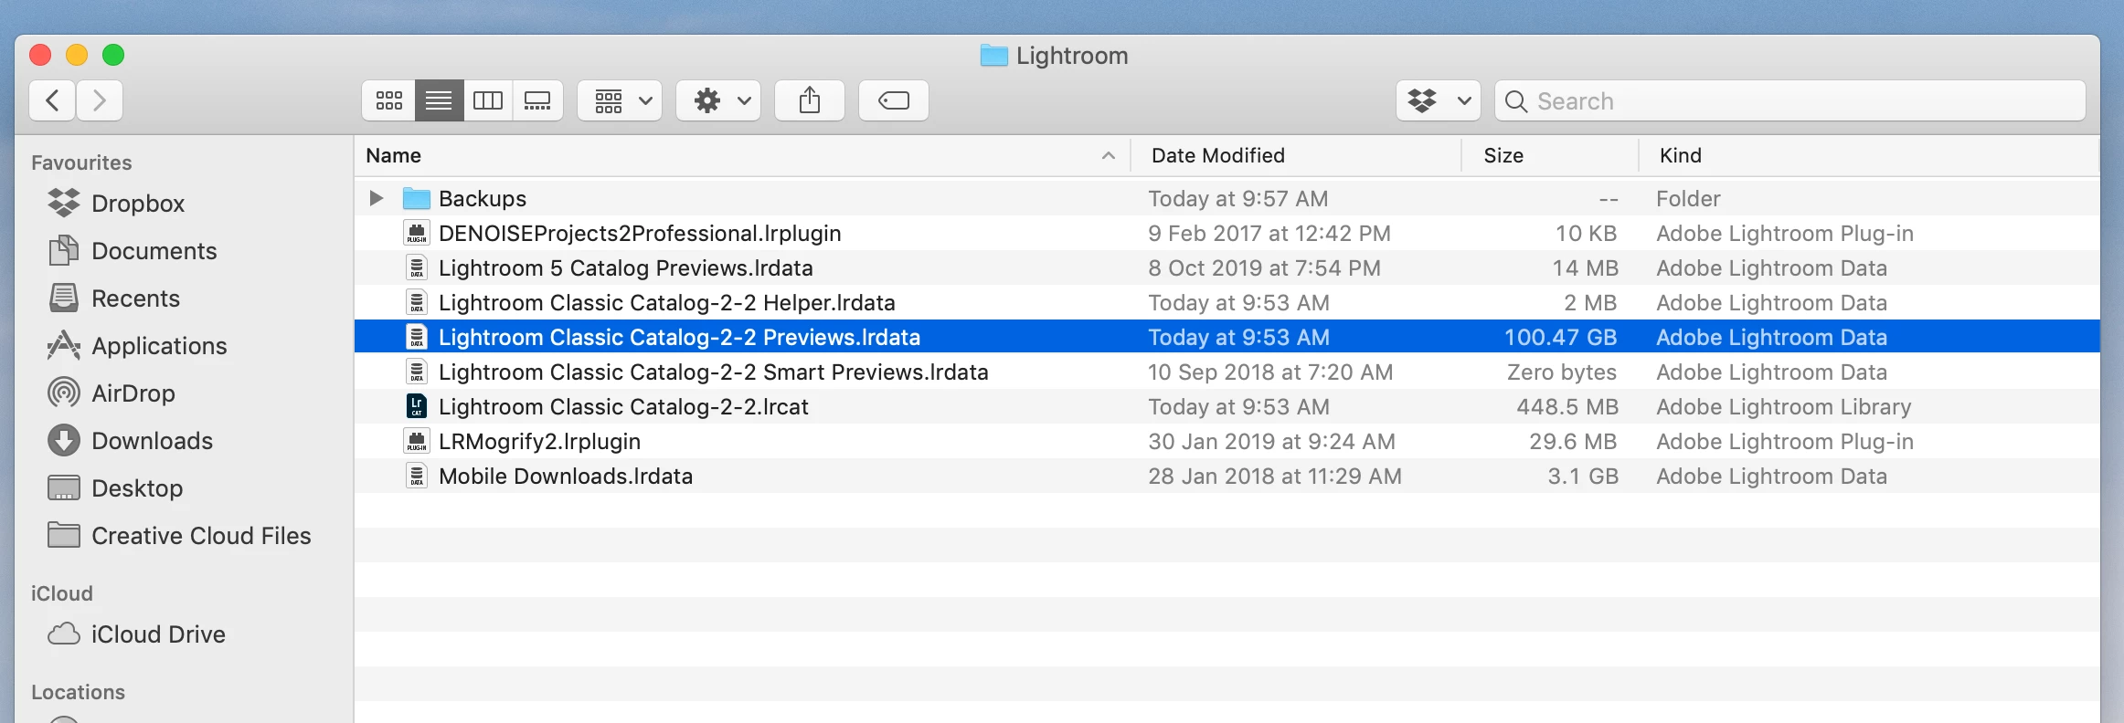
Task: Click the Lightroom folder icon in title bar
Action: point(993,56)
